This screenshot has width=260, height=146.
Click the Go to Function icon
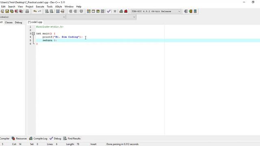click(58, 11)
